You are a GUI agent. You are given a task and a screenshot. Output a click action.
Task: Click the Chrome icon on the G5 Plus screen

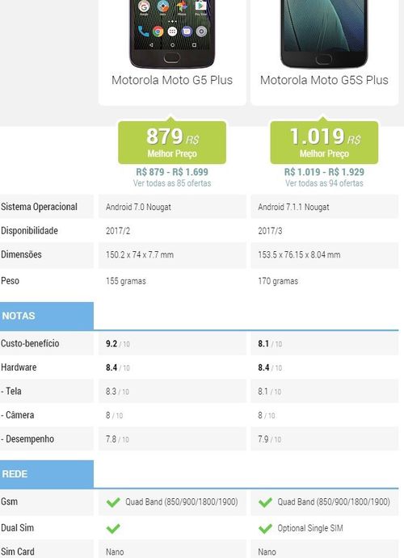pos(158,31)
